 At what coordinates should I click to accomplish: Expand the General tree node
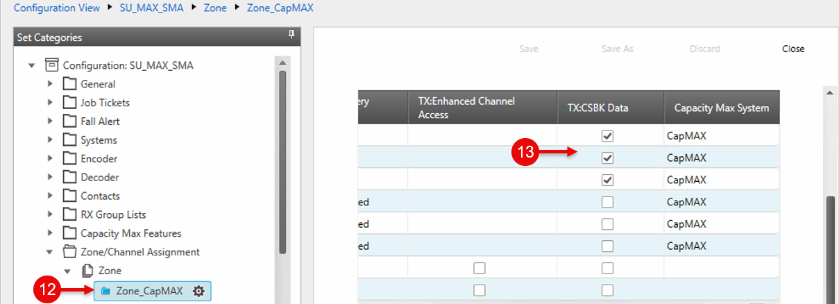pos(50,84)
